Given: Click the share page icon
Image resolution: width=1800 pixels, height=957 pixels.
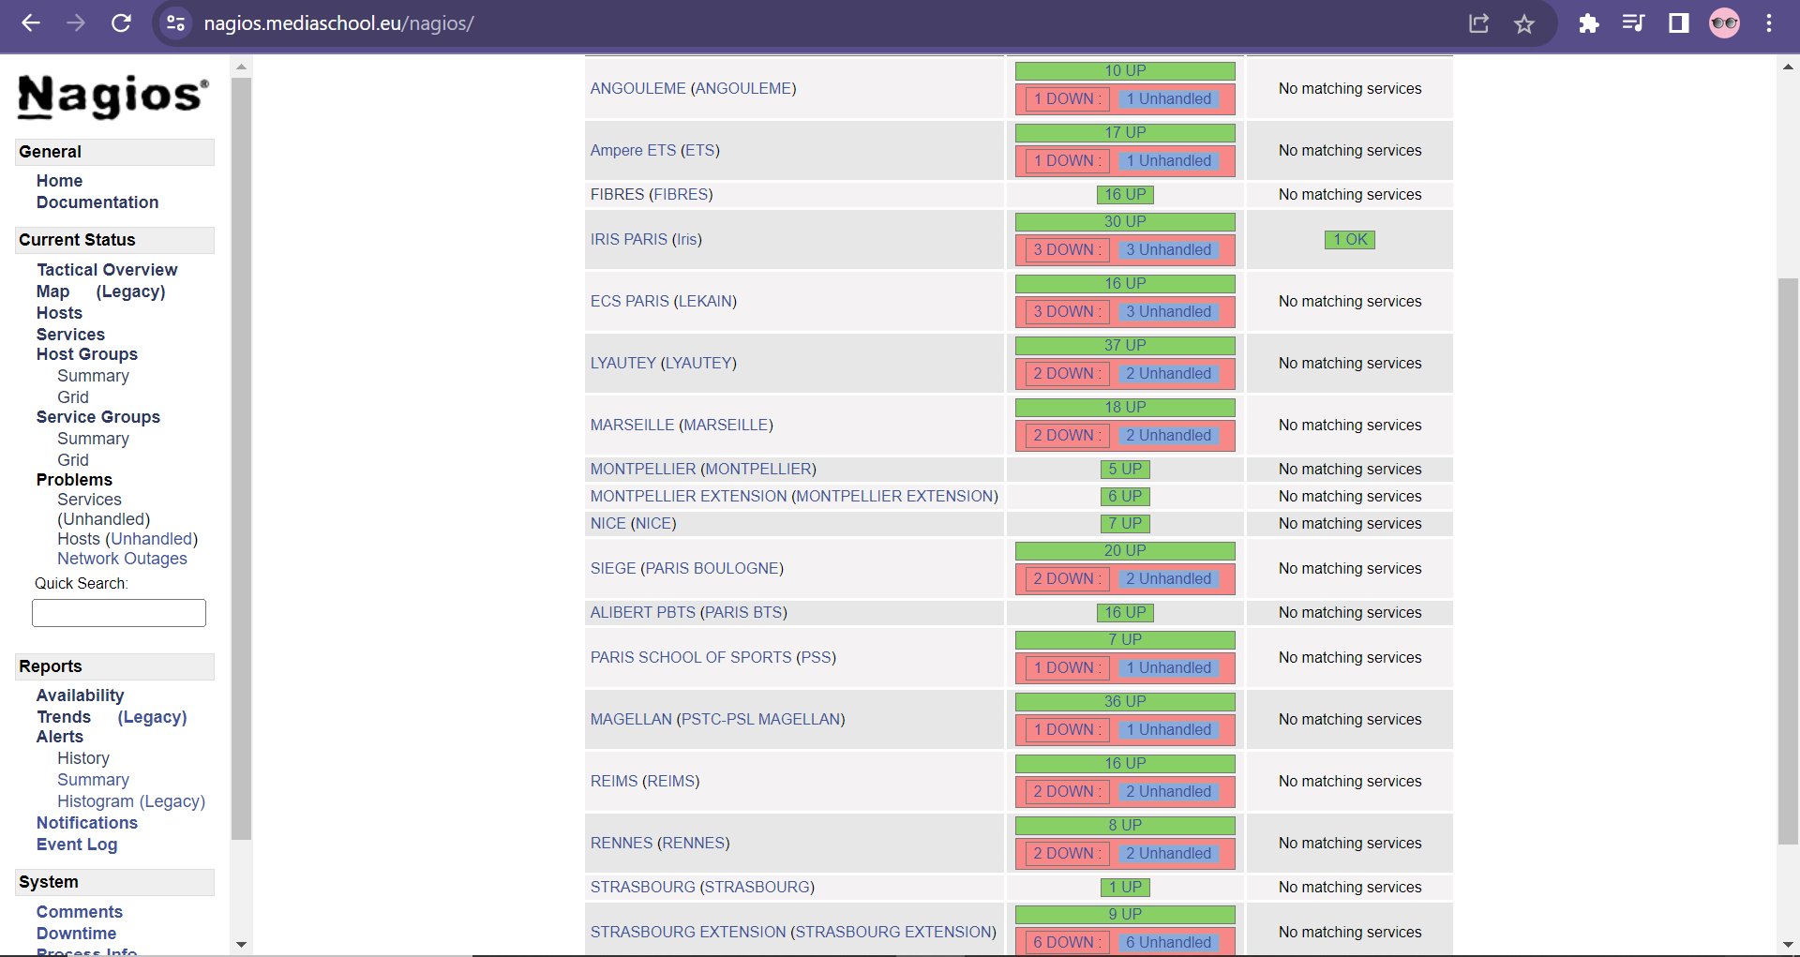Looking at the screenshot, I should click(1478, 23).
